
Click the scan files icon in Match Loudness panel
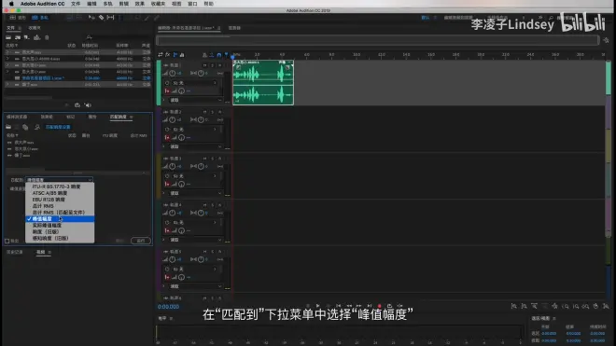click(x=37, y=127)
